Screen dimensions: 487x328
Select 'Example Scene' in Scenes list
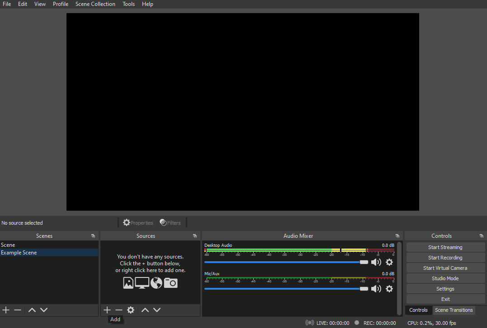tap(49, 253)
